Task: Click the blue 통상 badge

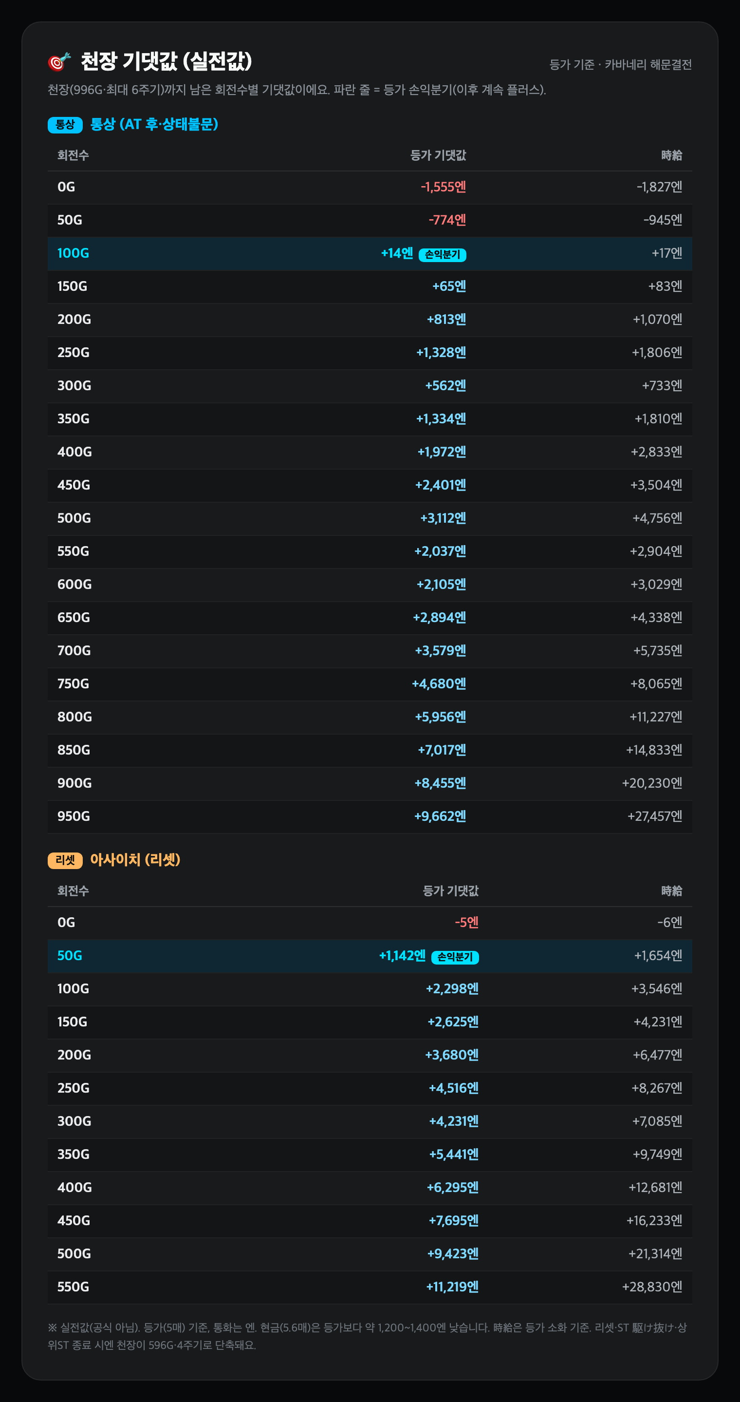Action: [x=65, y=125]
